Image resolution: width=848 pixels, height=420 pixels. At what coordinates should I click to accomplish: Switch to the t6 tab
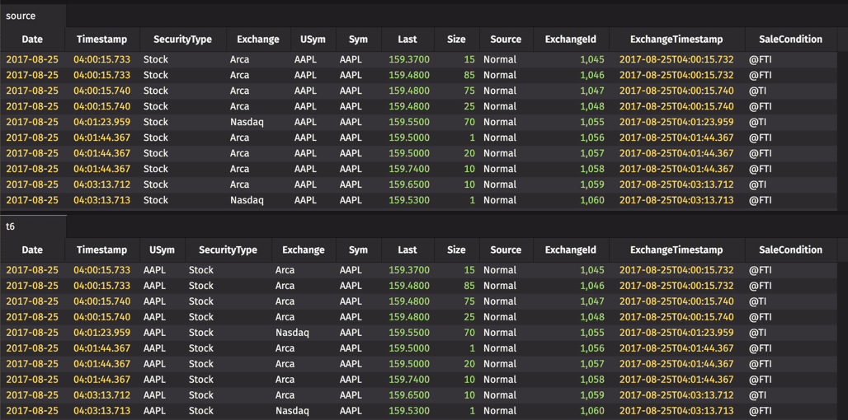point(11,226)
